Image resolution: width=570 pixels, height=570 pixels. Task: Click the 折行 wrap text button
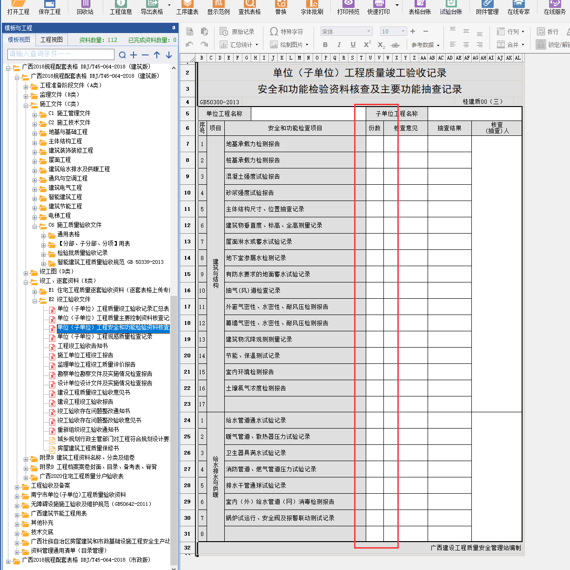pyautogui.click(x=548, y=32)
